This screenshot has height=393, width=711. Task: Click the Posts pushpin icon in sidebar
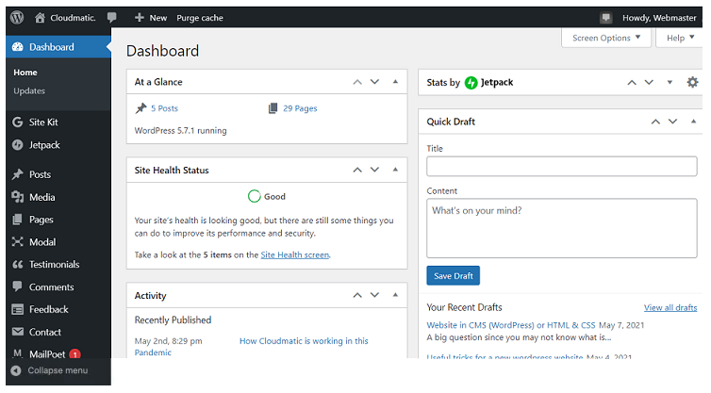tap(18, 174)
